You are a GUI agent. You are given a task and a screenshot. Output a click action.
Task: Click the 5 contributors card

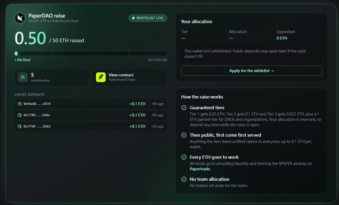52,77
